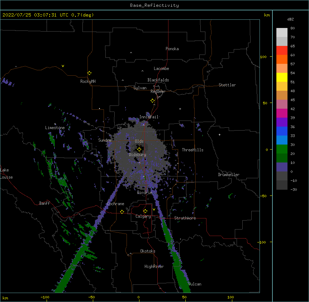Click the Sylvan label

(140, 88)
